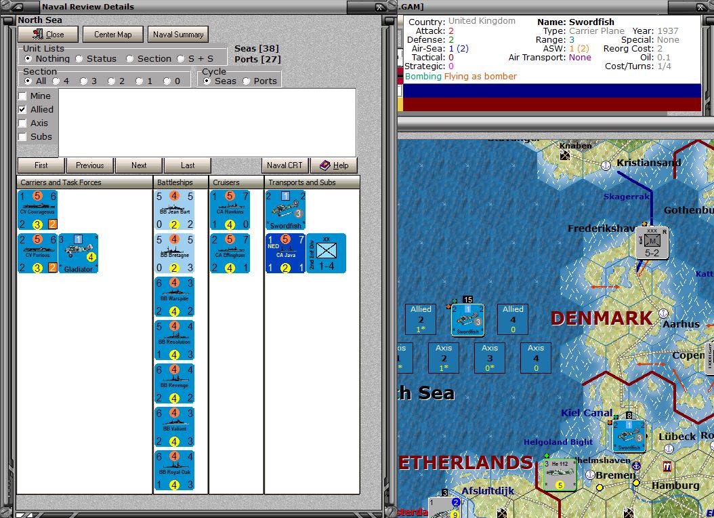Click the Allied section 2 sea box
Viewport: 714px width, 518px height.
pos(421,319)
